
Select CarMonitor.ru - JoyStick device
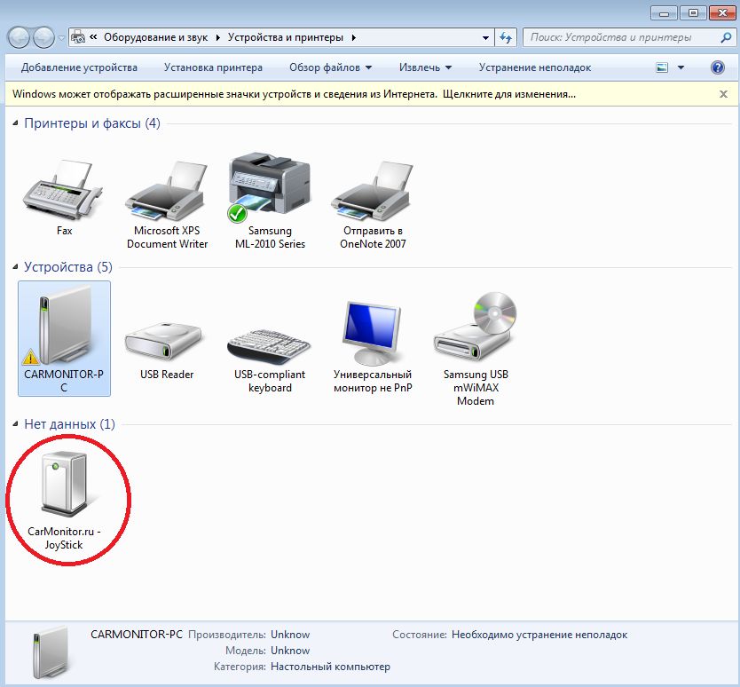pos(64,488)
